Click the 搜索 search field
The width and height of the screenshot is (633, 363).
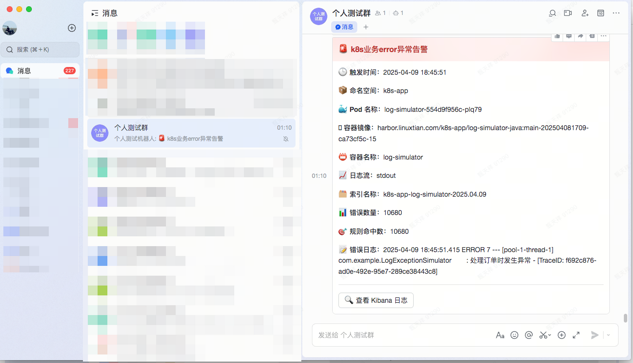(x=40, y=49)
